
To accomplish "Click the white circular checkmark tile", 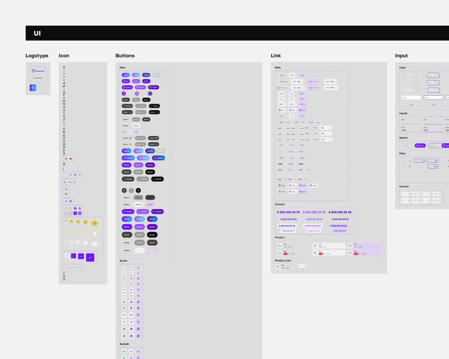I will pyautogui.click(x=67, y=255).
